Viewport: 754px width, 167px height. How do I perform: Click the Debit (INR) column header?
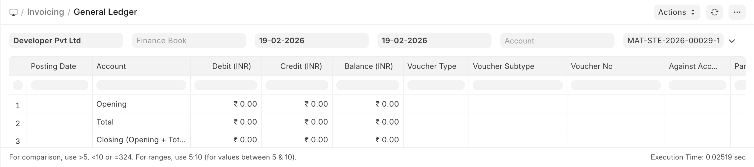click(231, 66)
